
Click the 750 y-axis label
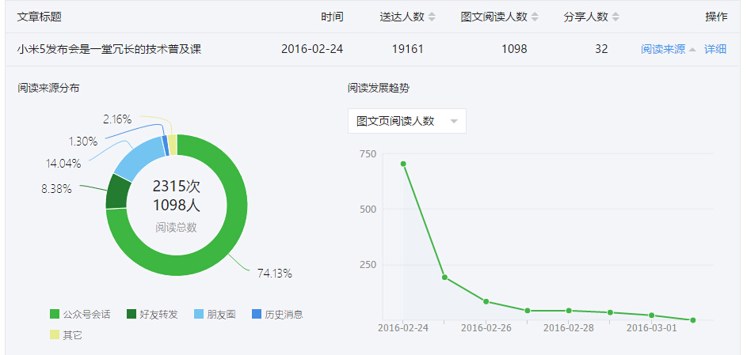tap(368, 153)
